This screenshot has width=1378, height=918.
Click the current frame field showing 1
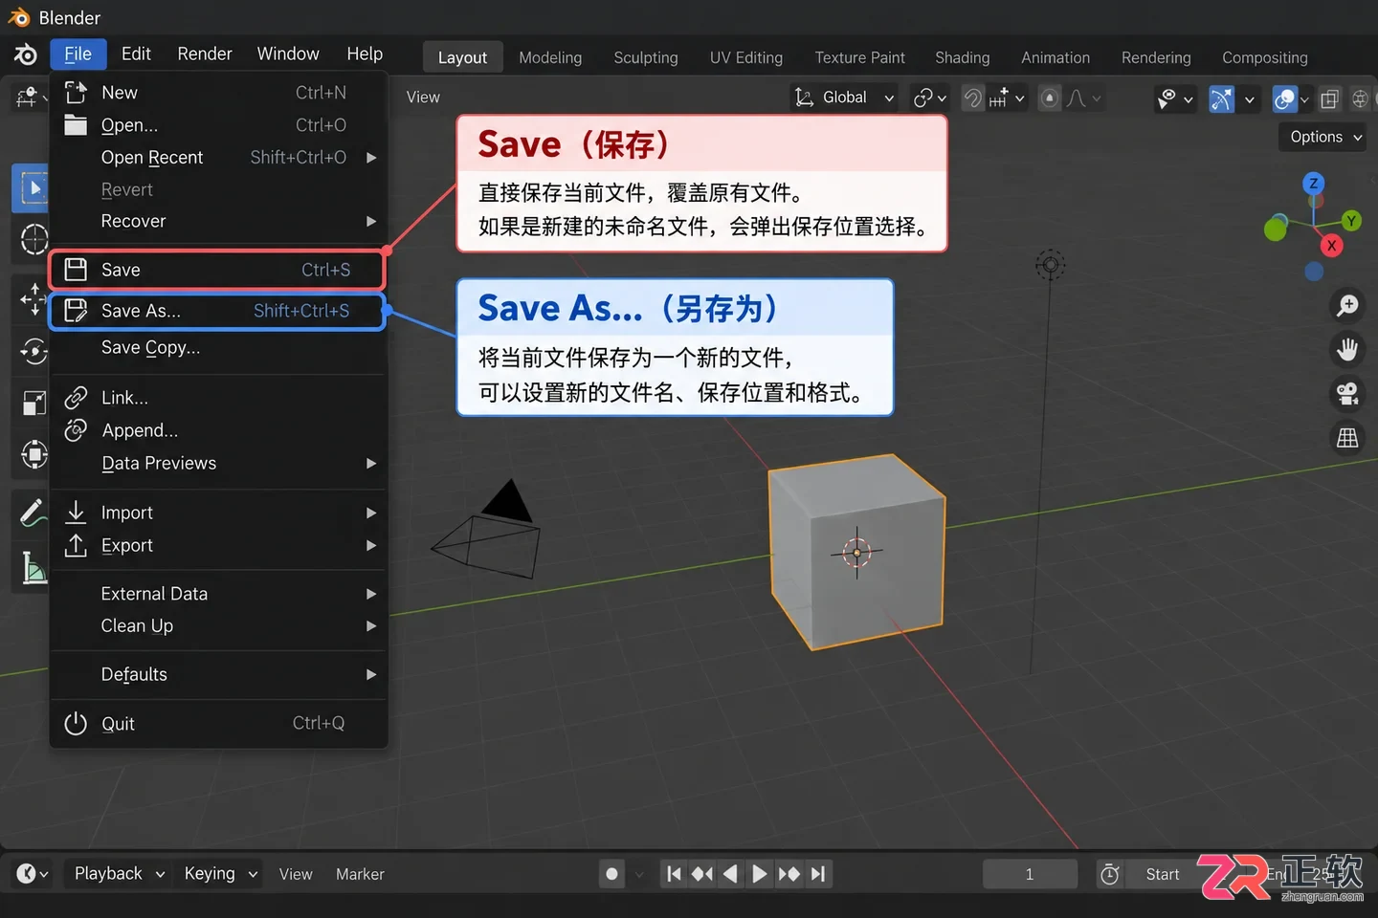[1030, 874]
